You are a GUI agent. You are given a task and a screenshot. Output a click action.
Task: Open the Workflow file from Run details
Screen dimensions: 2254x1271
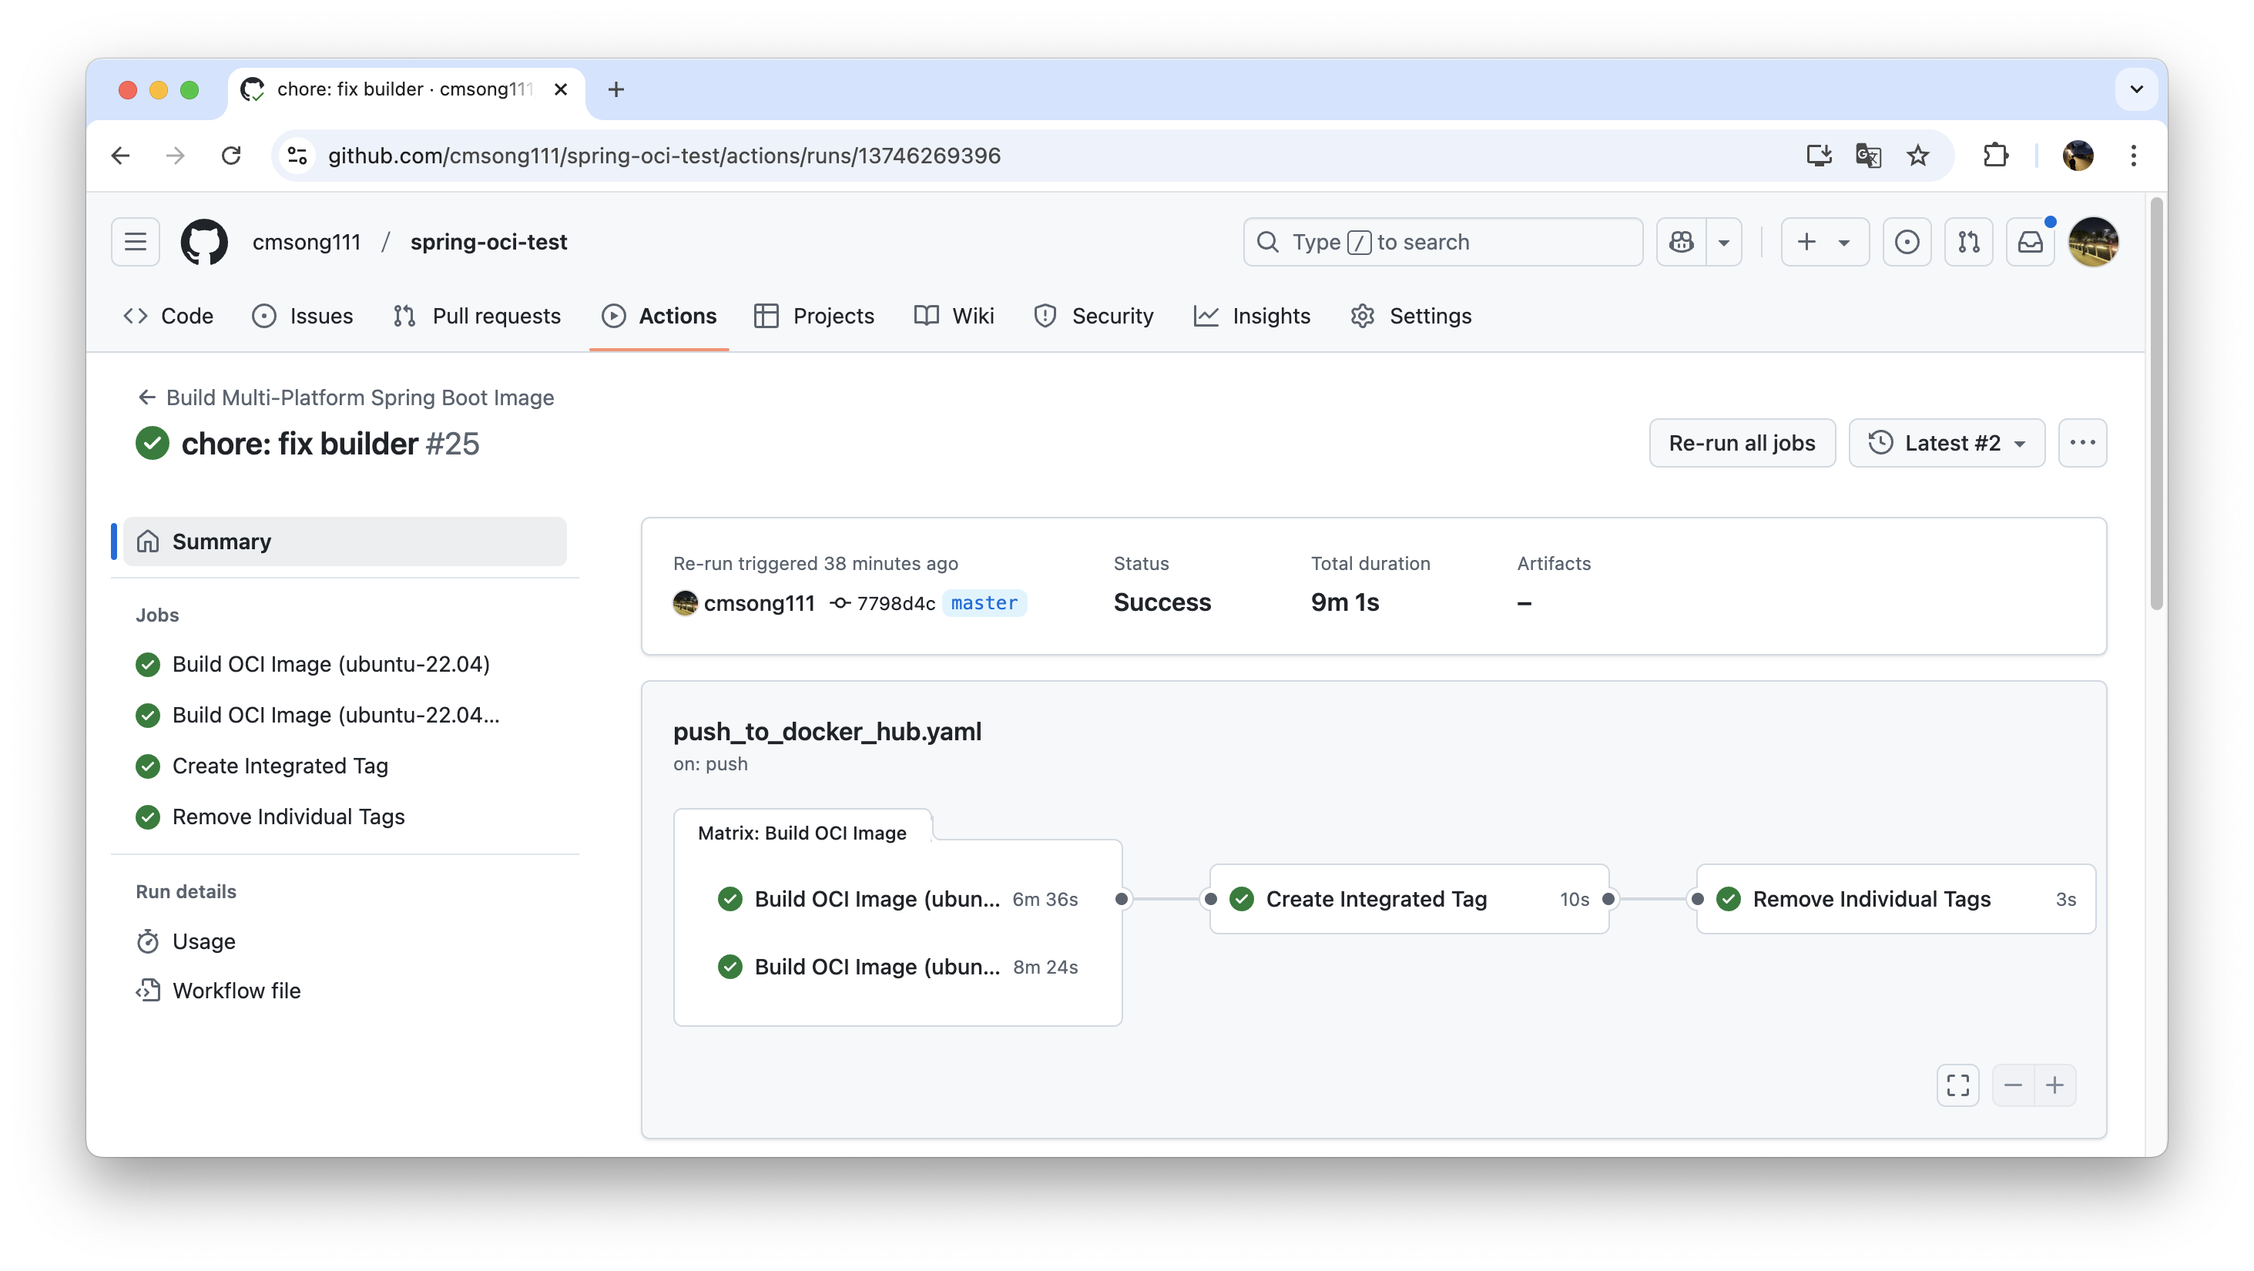tap(236, 990)
